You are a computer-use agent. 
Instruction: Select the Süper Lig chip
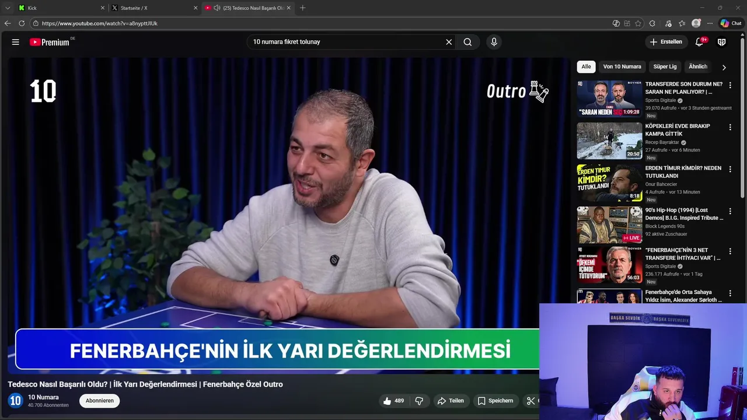[x=665, y=66]
